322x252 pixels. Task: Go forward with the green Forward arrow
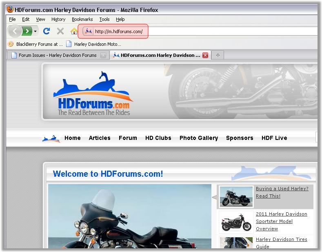[x=27, y=31]
